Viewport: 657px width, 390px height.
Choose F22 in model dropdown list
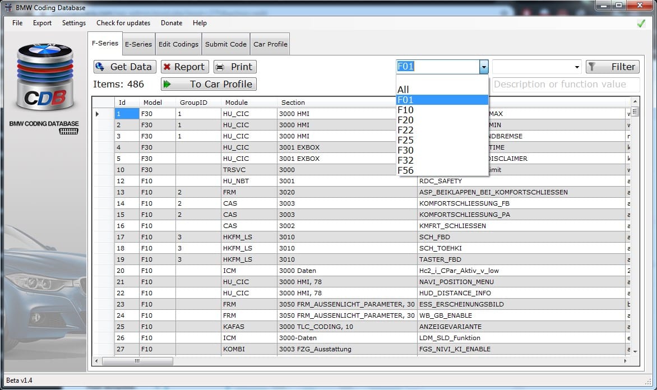(442, 130)
